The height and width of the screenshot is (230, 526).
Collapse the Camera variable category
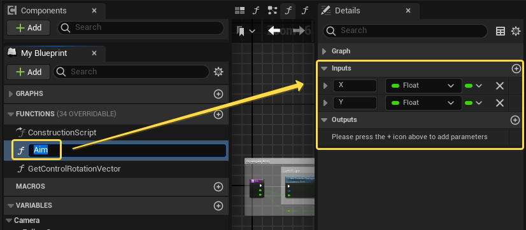pos(9,220)
